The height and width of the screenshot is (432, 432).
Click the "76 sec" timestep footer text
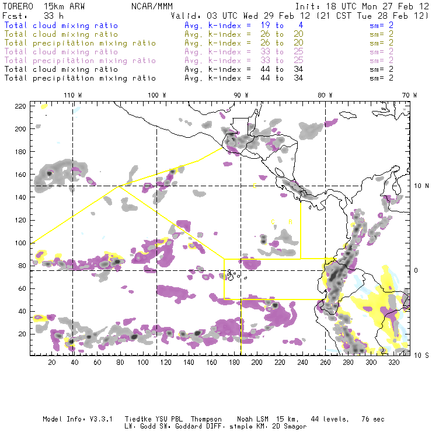373,419
